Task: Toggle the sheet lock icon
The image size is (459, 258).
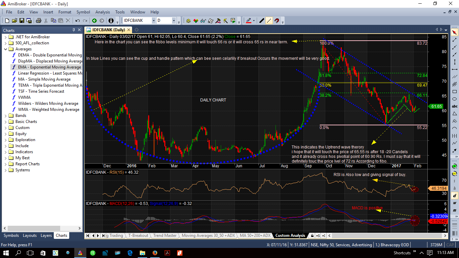Action: coord(312,235)
